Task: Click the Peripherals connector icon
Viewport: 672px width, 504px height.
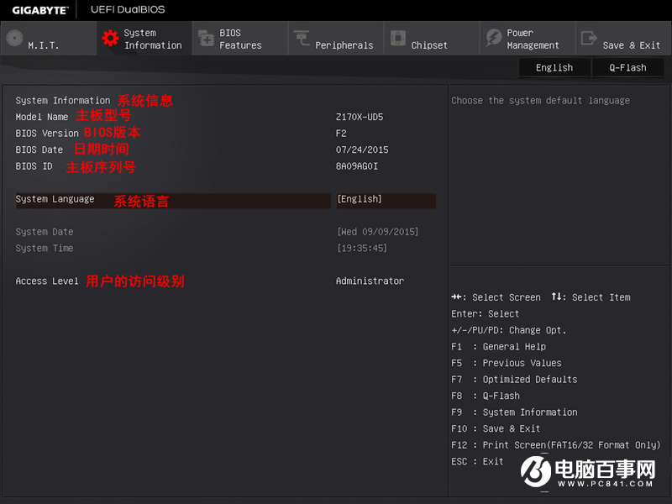Action: tap(302, 38)
